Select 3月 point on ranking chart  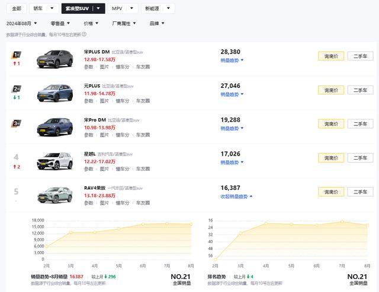[240, 233]
